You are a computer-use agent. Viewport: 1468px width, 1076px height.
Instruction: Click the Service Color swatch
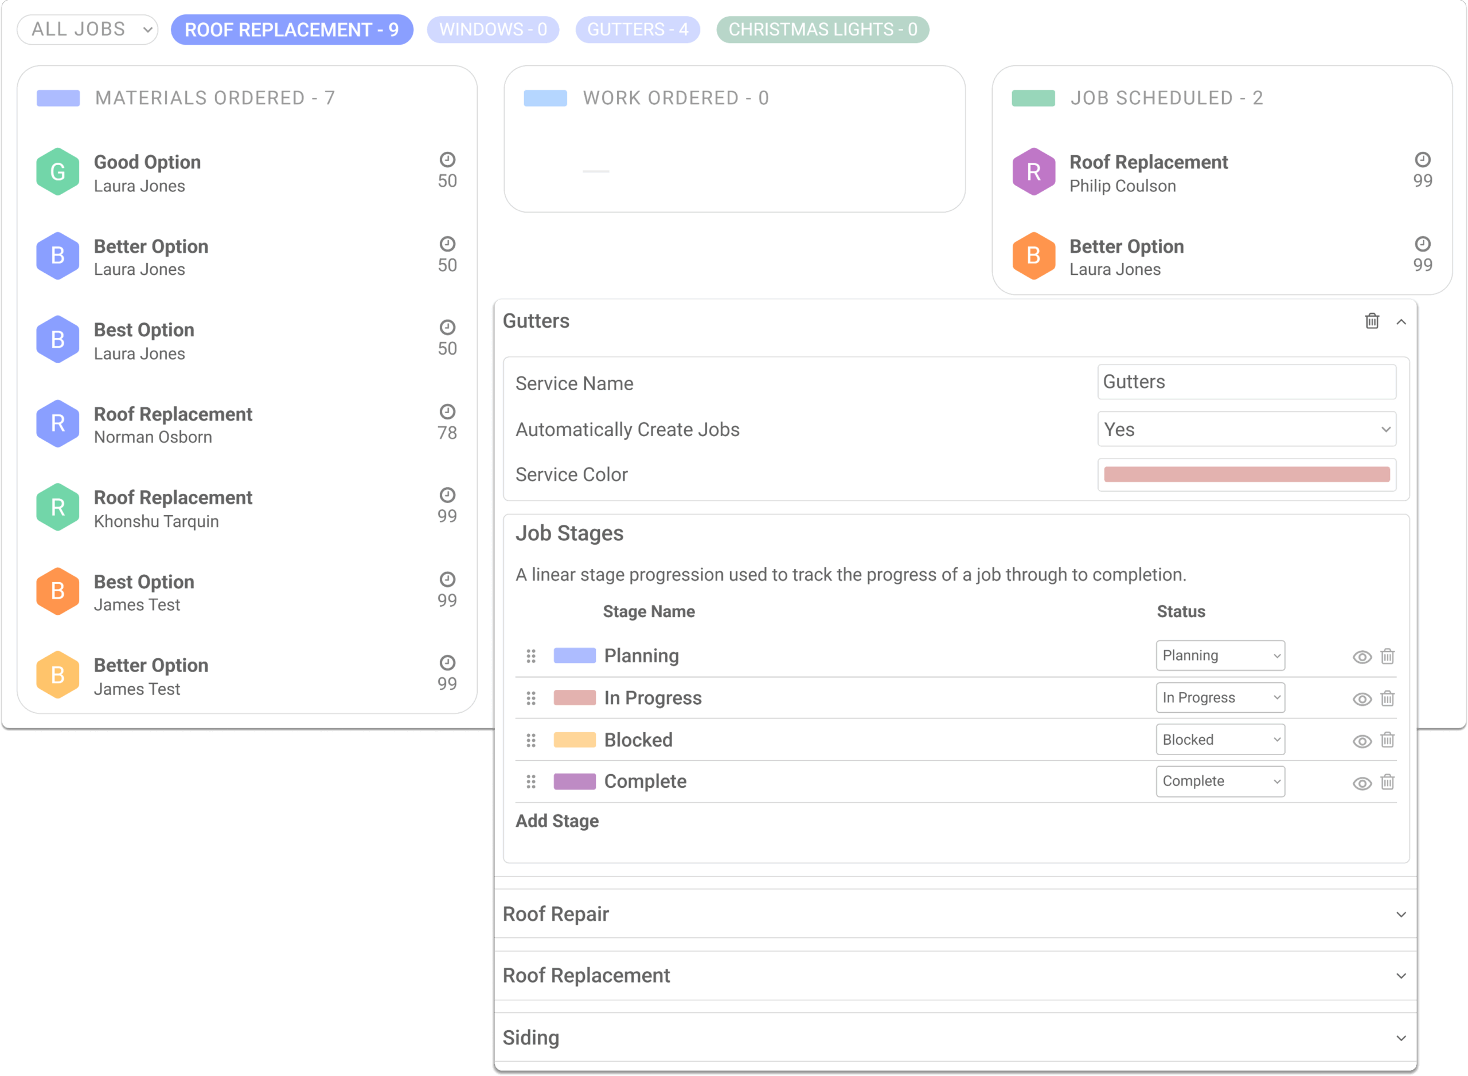[1247, 475]
